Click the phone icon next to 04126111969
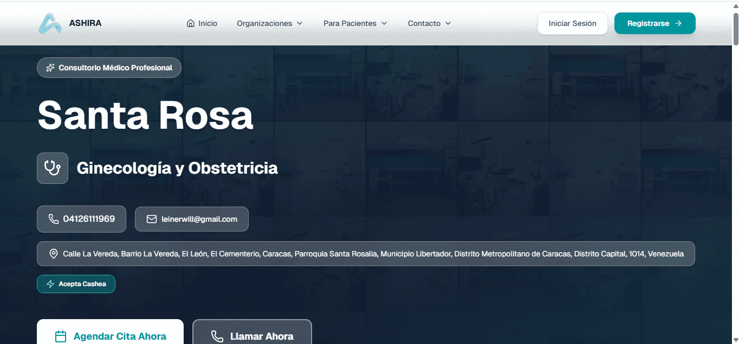This screenshot has width=739, height=344. (53, 219)
